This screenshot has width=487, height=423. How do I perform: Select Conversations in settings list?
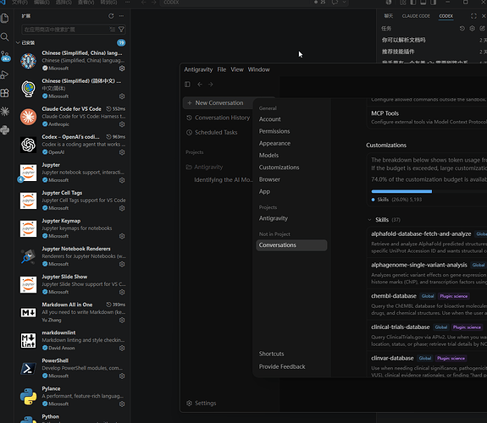(291, 245)
